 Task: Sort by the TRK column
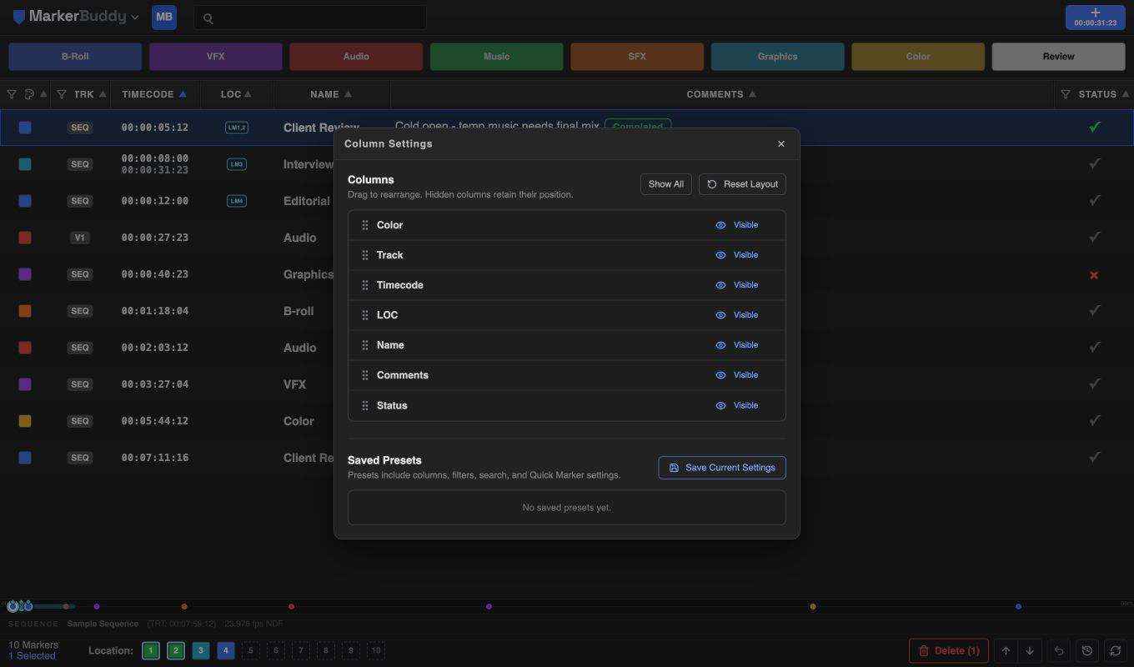[90, 94]
